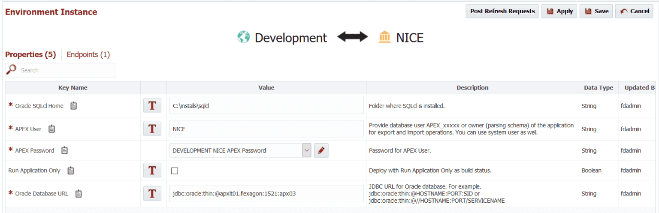
Task: Click the T button for Run Application Only
Action: tap(152, 171)
